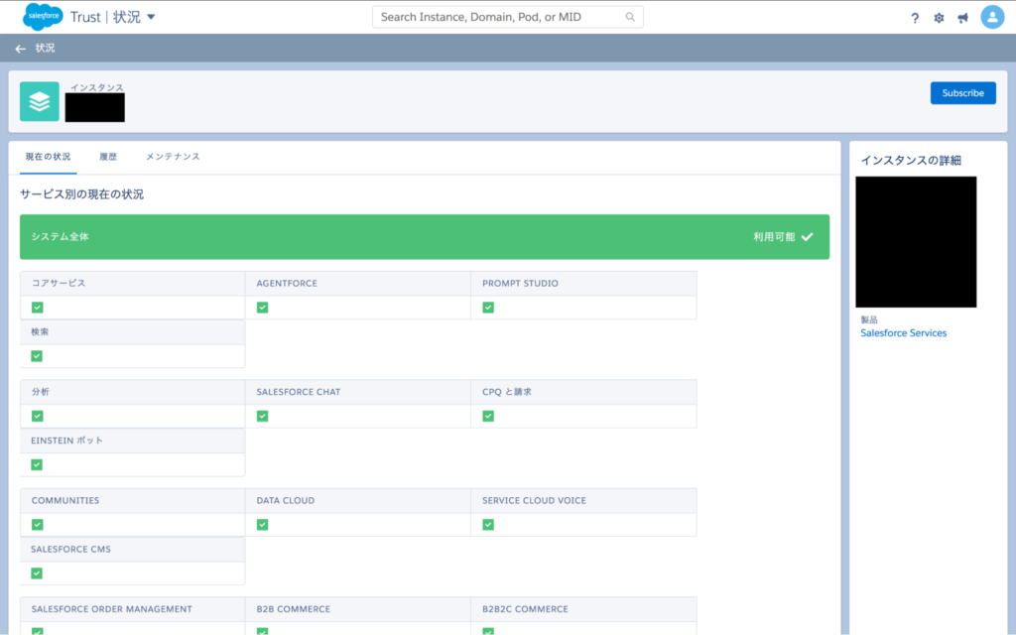The width and height of the screenshot is (1016, 635).
Task: Expand the Trust 状況 dropdown arrow
Action: (x=151, y=17)
